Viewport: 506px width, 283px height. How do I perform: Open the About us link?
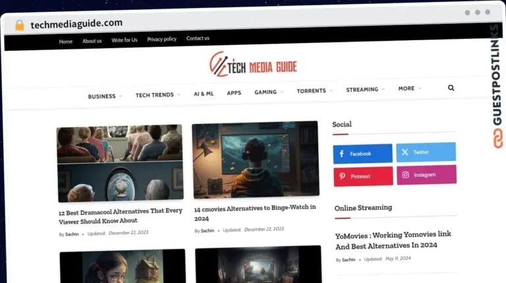pos(92,41)
